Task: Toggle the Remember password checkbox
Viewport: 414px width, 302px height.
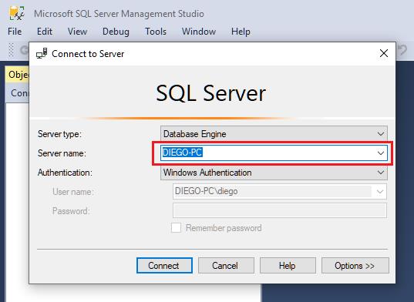Action: (176, 227)
